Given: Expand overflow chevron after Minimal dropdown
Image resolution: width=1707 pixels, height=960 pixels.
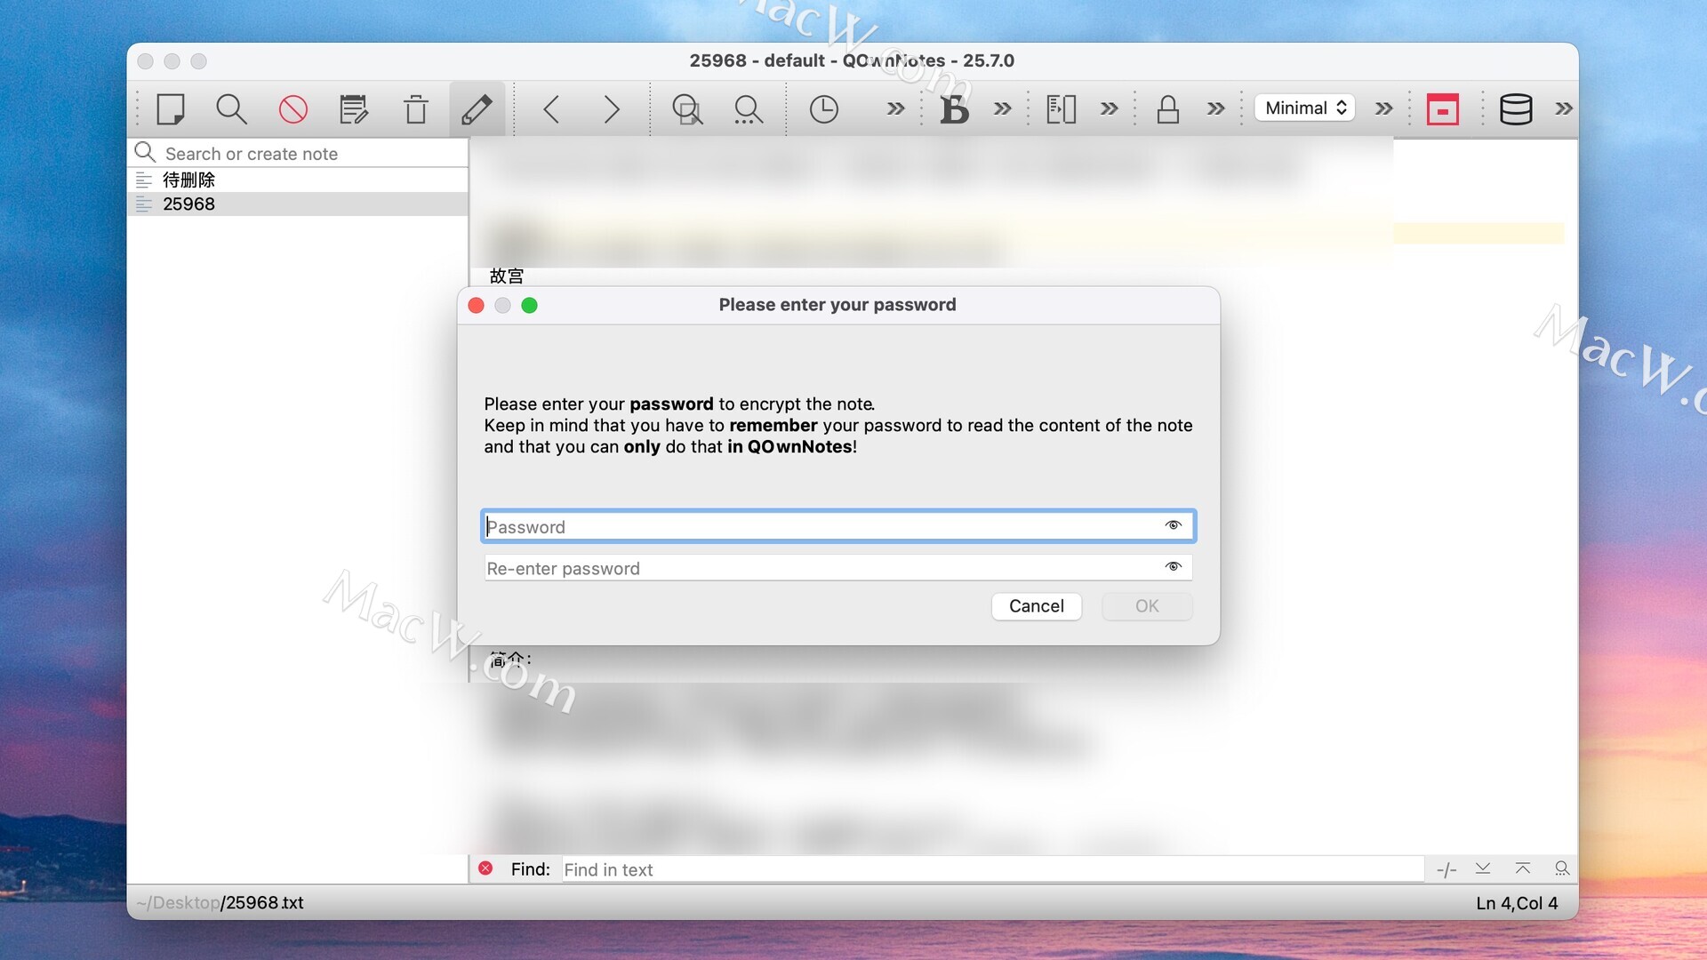Looking at the screenshot, I should pos(1383,108).
